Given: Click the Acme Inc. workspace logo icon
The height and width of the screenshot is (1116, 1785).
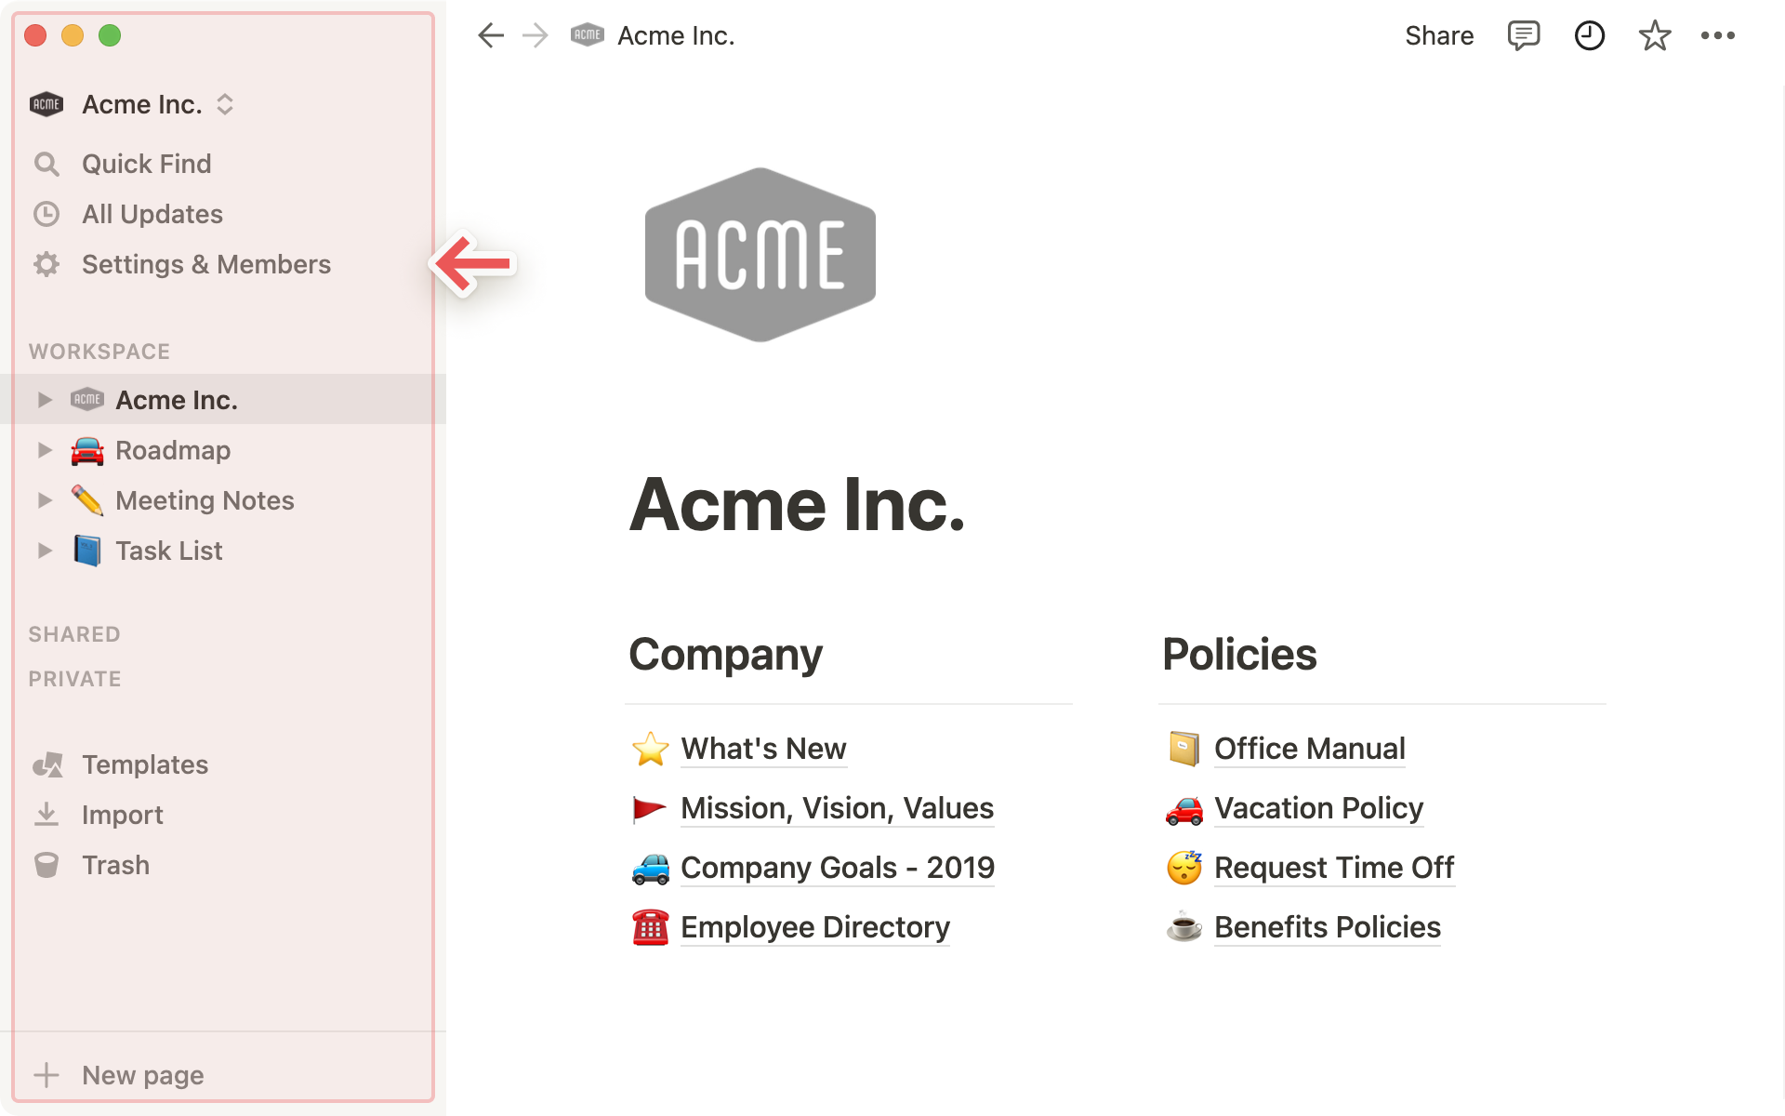Looking at the screenshot, I should click(x=45, y=104).
